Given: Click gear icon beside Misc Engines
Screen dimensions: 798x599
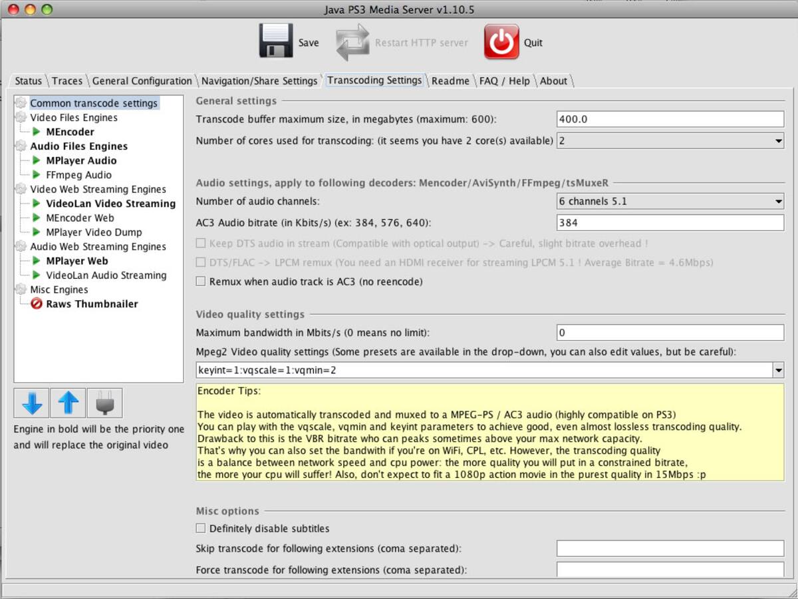Looking at the screenshot, I should (21, 290).
